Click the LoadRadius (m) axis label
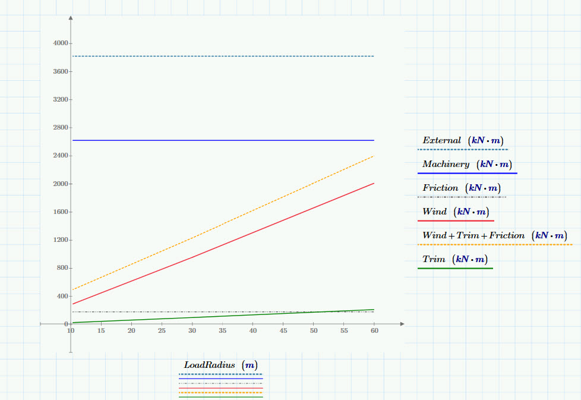 click(221, 365)
